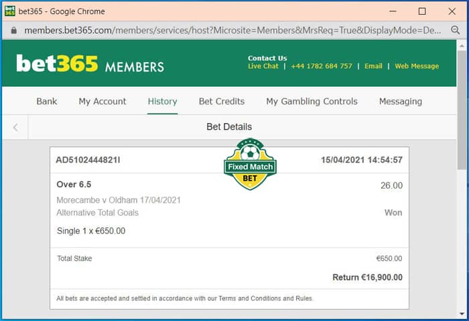Click the Contact Us heading
Image resolution: width=469 pixels, height=321 pixels.
point(267,58)
